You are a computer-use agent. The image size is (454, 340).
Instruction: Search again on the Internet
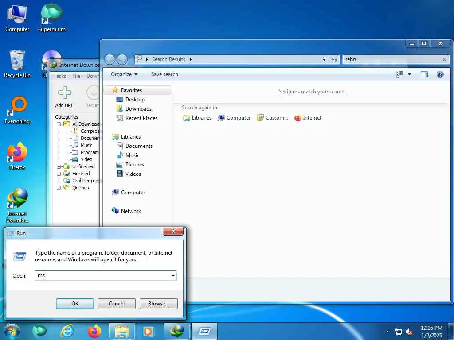(x=308, y=118)
